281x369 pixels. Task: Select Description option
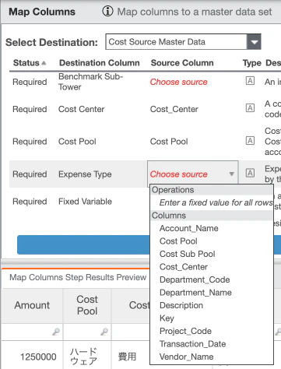click(181, 305)
